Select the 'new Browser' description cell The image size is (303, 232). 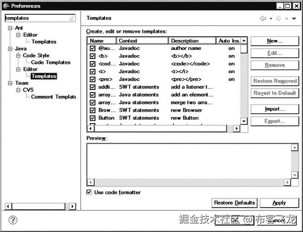click(x=186, y=110)
